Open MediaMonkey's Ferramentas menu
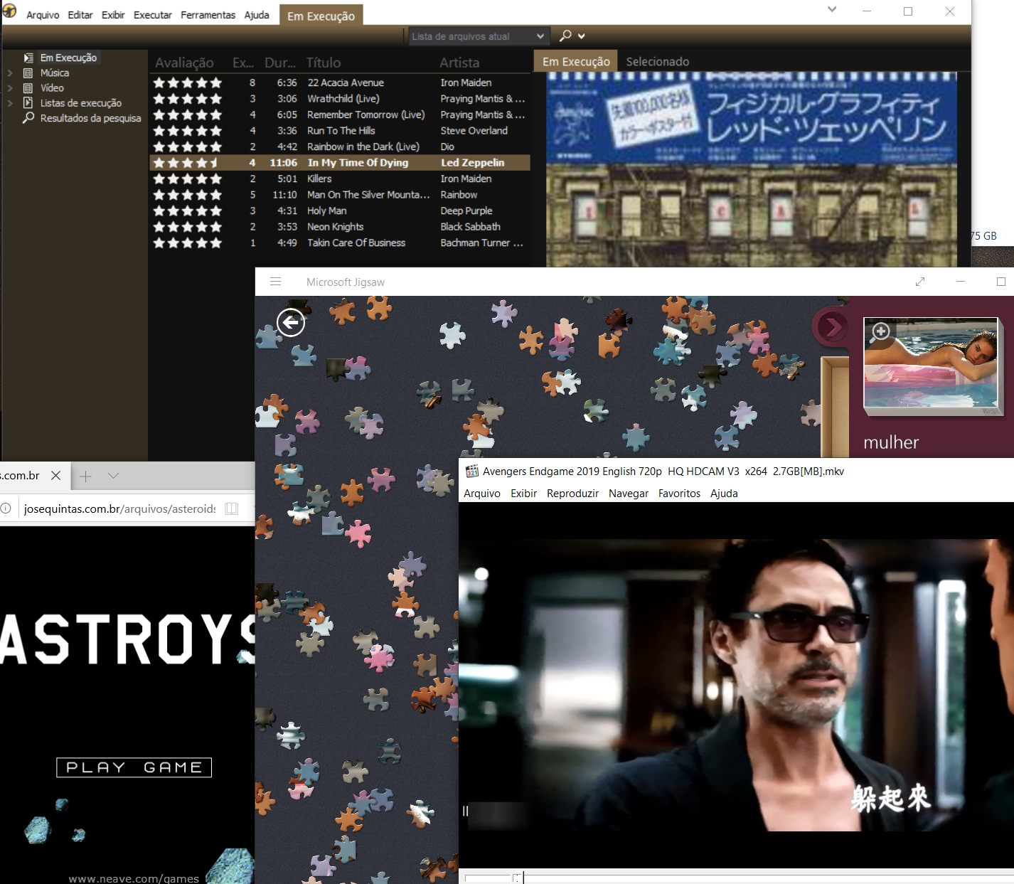The width and height of the screenshot is (1014, 884). tap(208, 15)
